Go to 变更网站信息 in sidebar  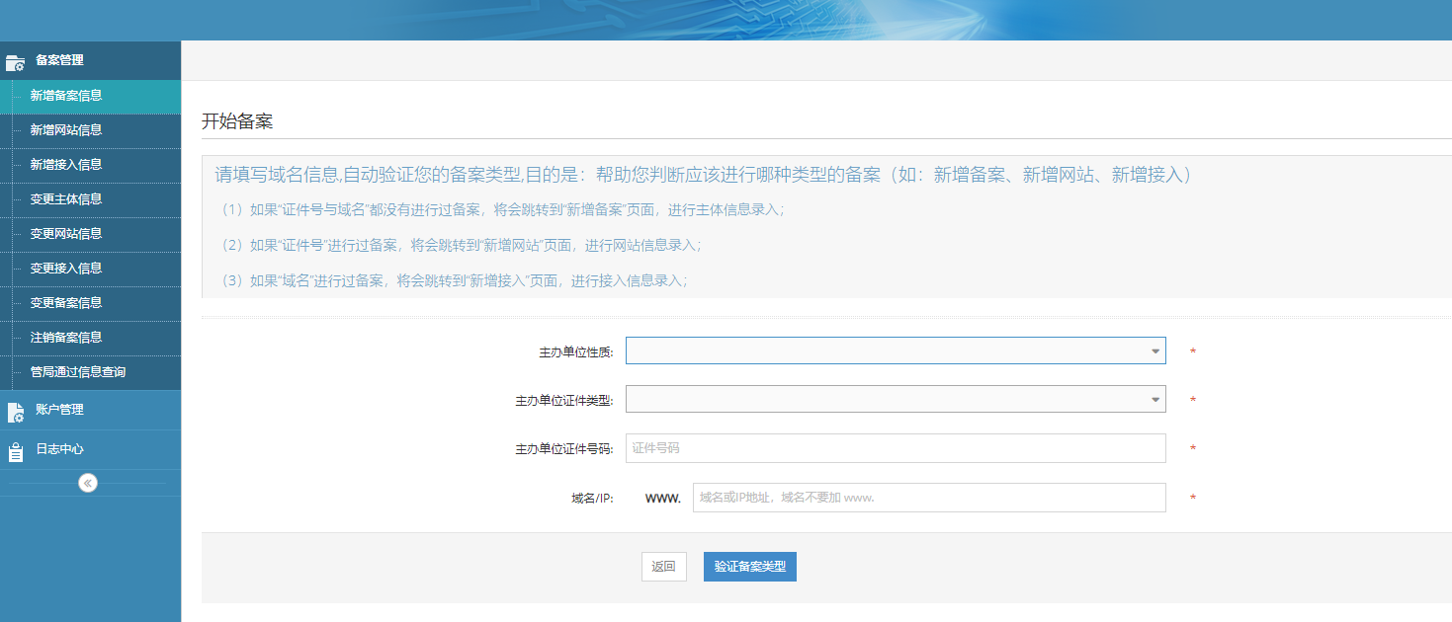pyautogui.click(x=90, y=234)
